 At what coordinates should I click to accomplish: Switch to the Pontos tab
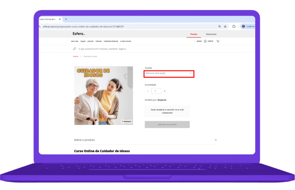tap(194, 34)
